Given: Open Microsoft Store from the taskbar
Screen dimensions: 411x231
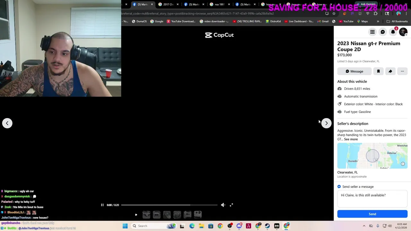Looking at the screenshot, I should [211, 226].
